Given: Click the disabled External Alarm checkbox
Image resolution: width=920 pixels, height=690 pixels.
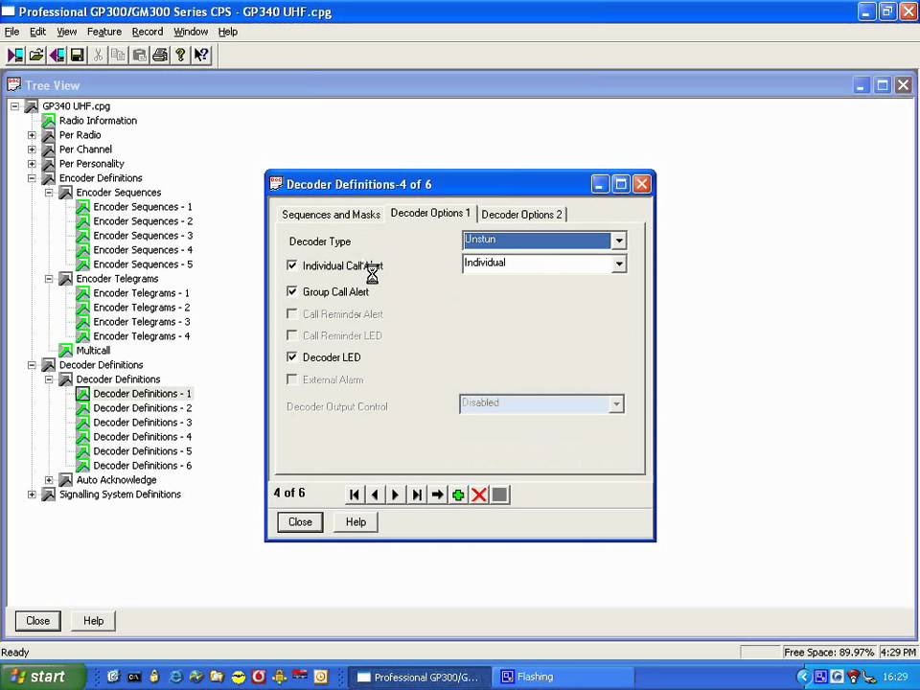Looking at the screenshot, I should pos(291,379).
